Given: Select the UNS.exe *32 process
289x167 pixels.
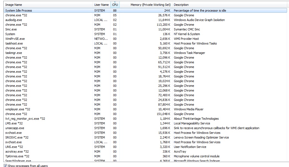Looking at the screenshot, I should point(14,147).
